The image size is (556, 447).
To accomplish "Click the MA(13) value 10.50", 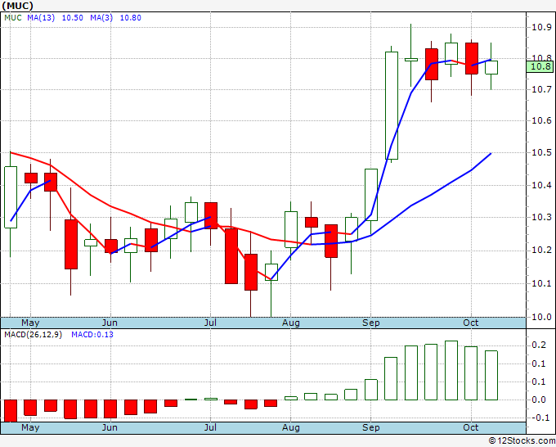I will (x=72, y=18).
